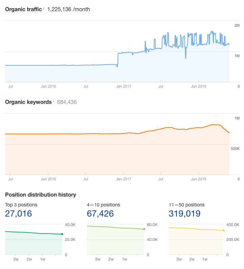Image resolution: width=244 pixels, height=269 pixels.
Task: Click the info icon beside Organic traffic
Action: pyautogui.click(x=44, y=8)
